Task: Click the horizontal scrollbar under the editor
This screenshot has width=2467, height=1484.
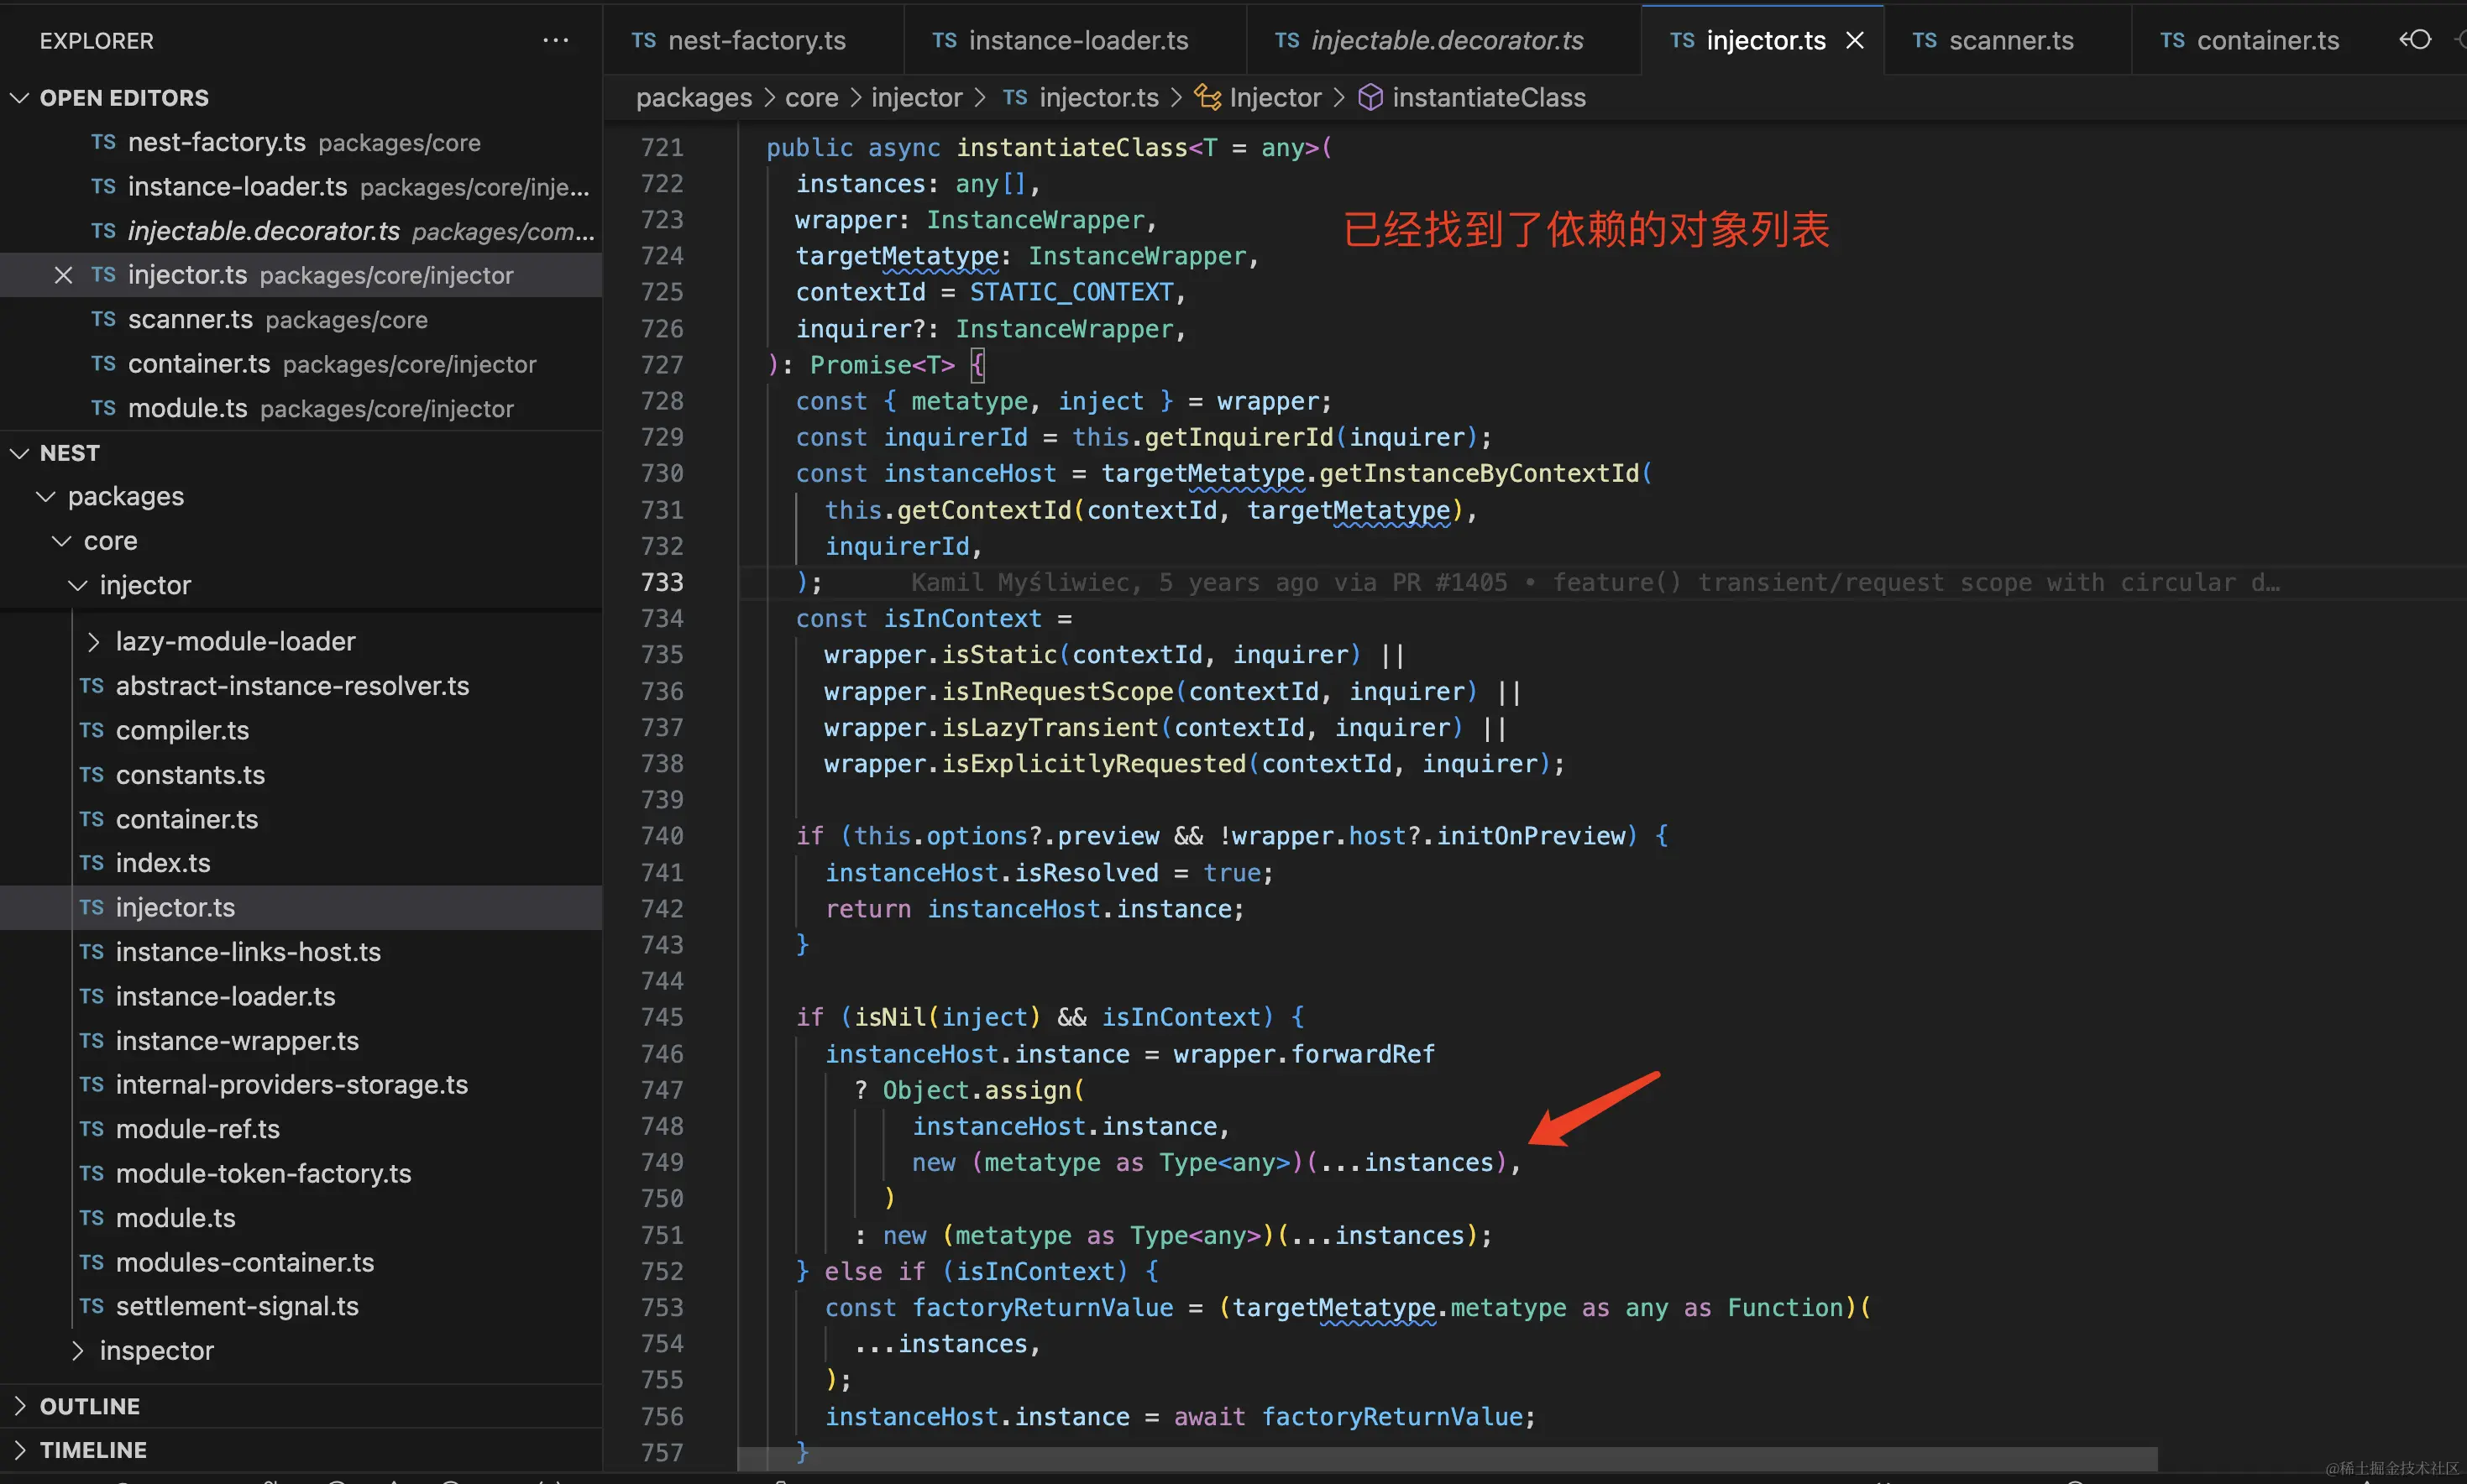Action: click(x=1448, y=1458)
